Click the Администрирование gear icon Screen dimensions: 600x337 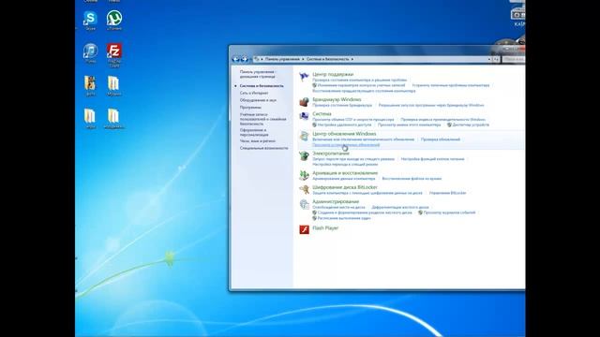pos(304,204)
